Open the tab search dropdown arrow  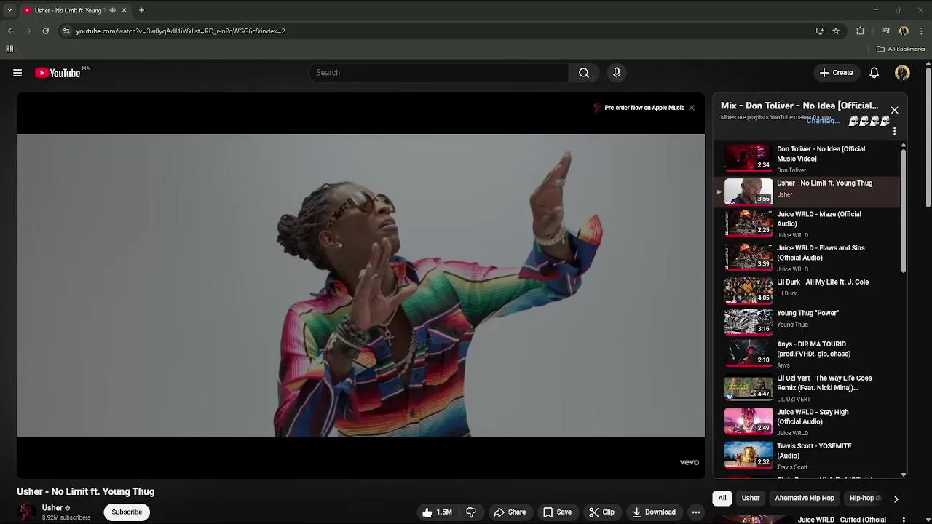9,10
